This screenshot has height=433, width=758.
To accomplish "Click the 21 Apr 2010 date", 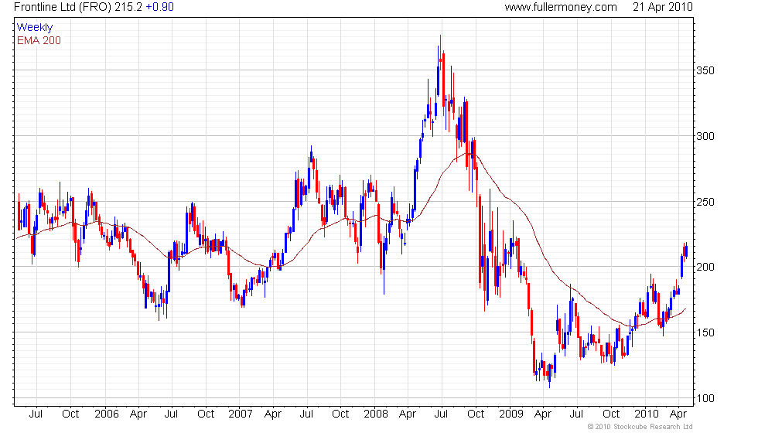I will pos(663,7).
